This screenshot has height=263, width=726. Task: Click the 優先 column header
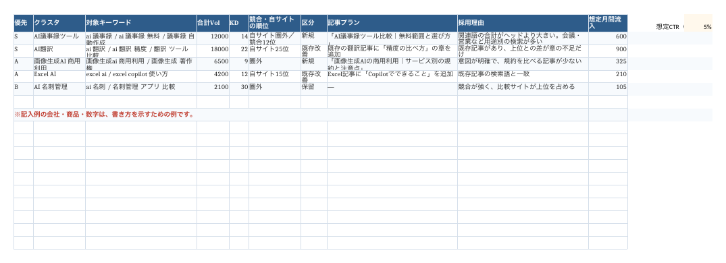coord(24,23)
